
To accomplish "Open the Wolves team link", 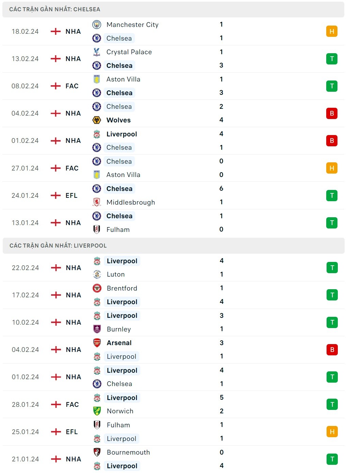I will (x=119, y=120).
